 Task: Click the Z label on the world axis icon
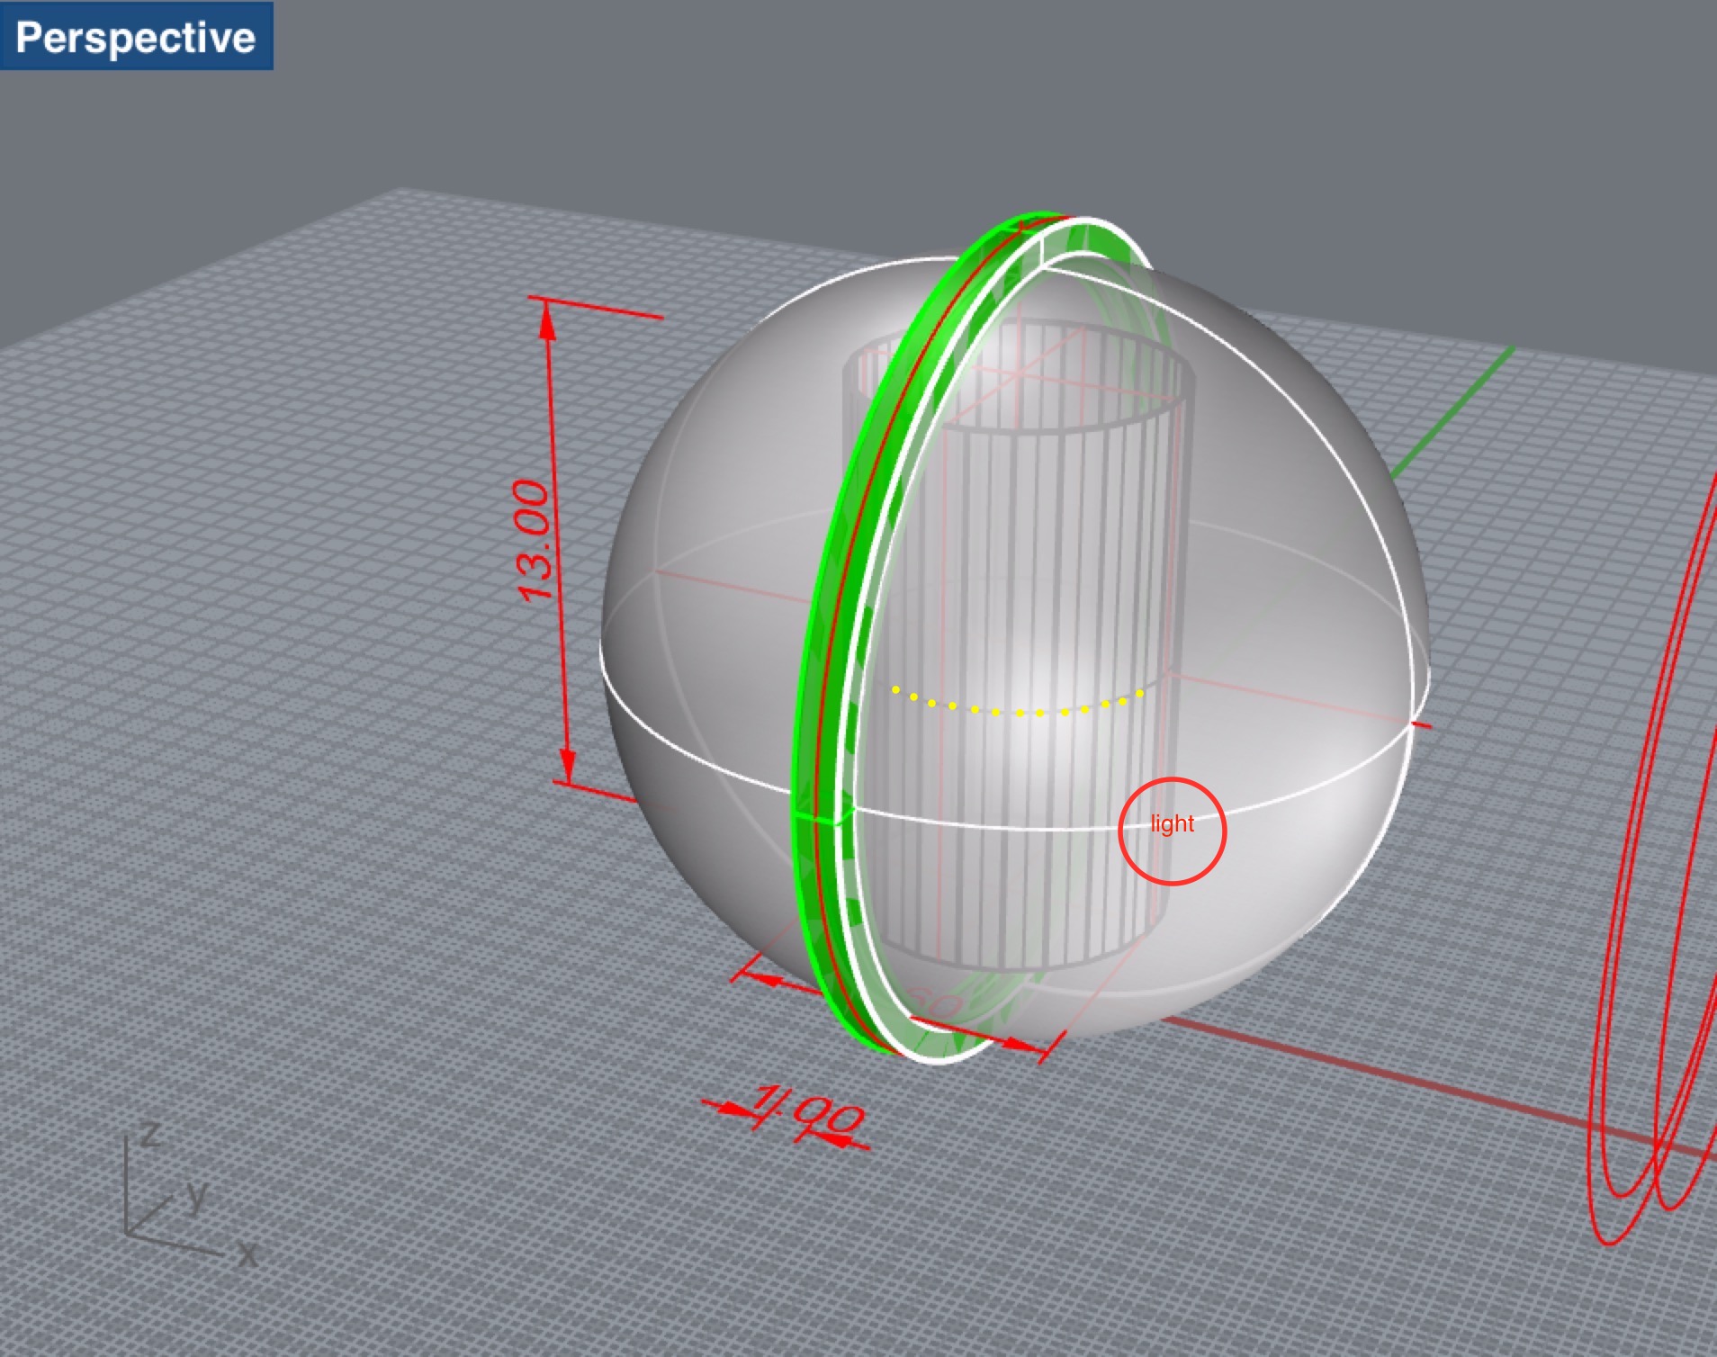pos(151,1134)
